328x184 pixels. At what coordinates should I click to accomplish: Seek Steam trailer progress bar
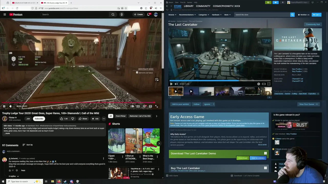tap(220, 81)
